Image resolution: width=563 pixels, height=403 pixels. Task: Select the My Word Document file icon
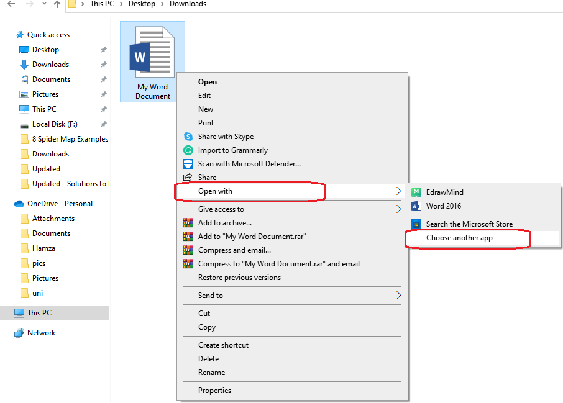tap(152, 52)
